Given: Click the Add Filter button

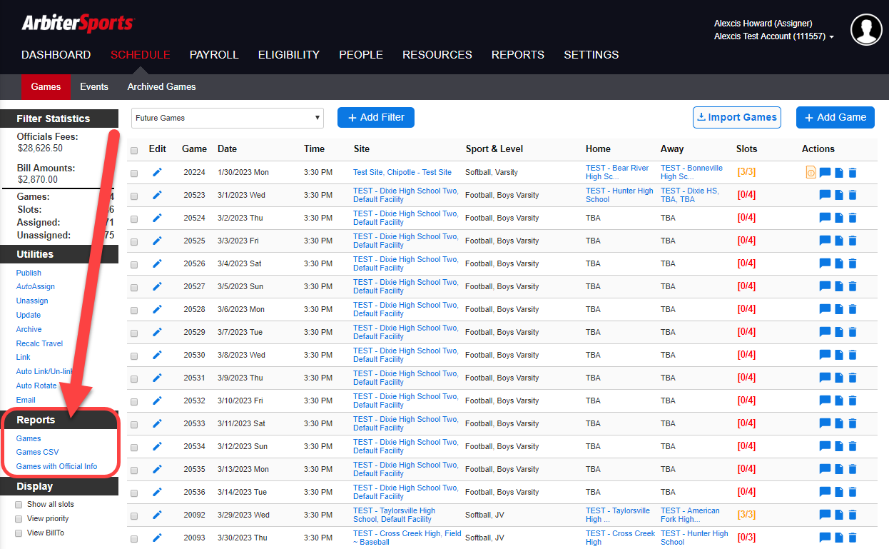Looking at the screenshot, I should pyautogui.click(x=376, y=117).
